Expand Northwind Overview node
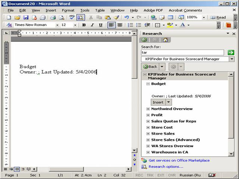 pos(148,109)
